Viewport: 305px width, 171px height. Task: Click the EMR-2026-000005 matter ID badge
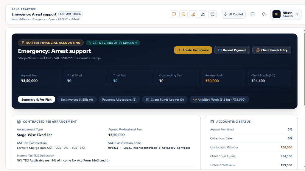[x=71, y=14]
